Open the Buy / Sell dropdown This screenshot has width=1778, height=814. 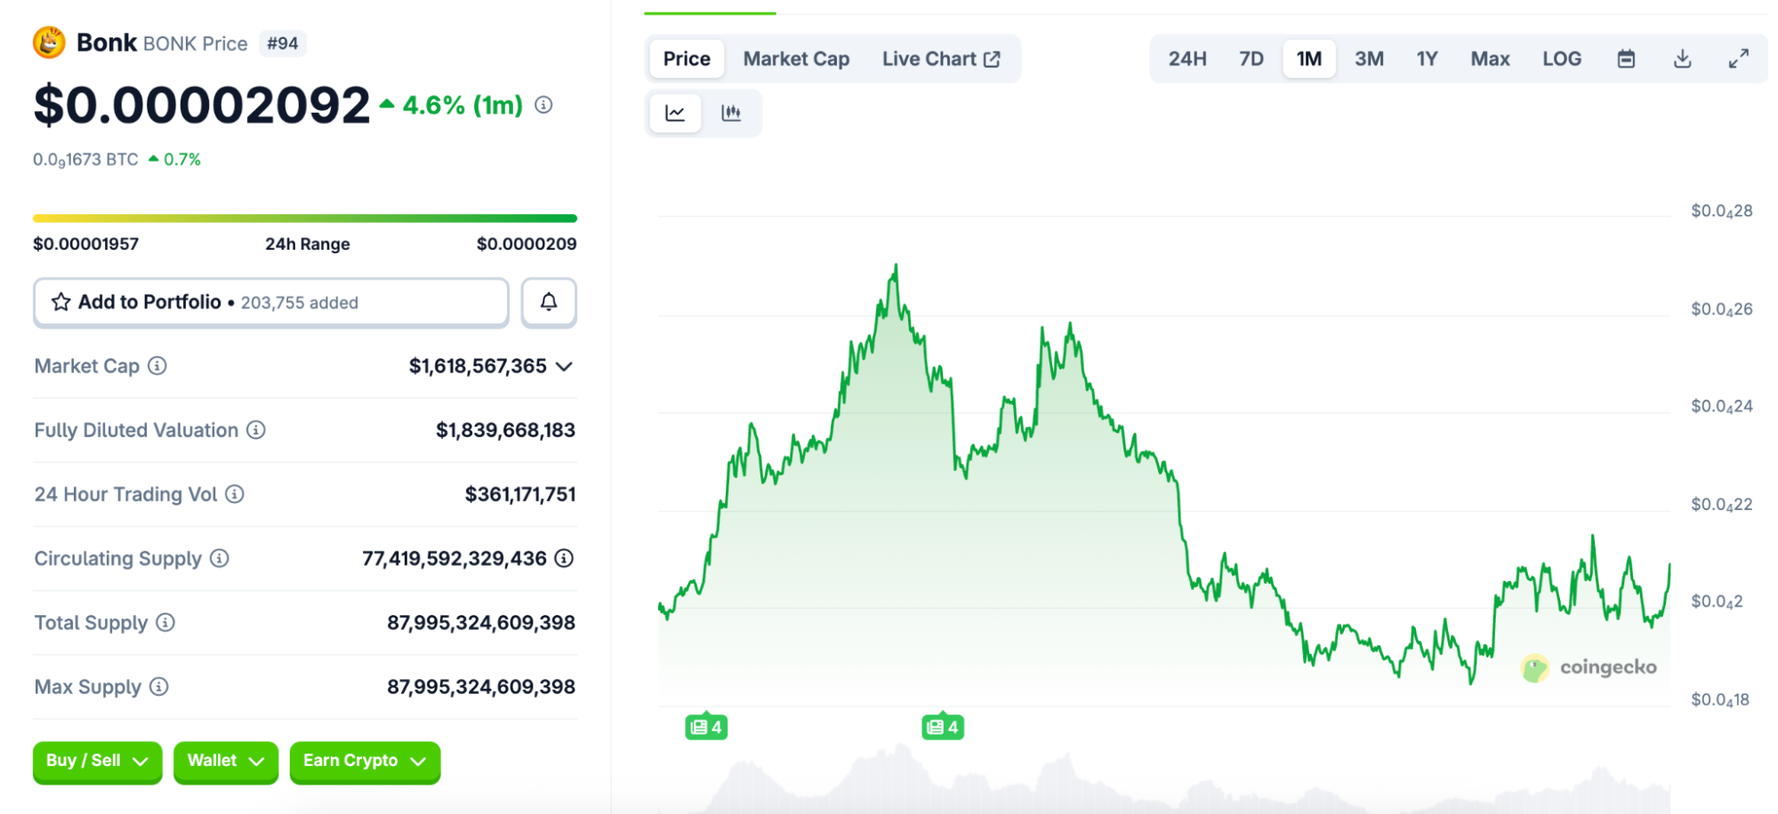pos(97,762)
